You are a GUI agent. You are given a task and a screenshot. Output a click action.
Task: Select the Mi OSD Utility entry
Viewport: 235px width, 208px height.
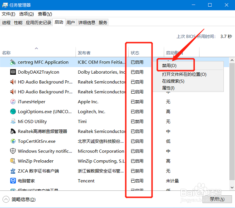coord(32,121)
